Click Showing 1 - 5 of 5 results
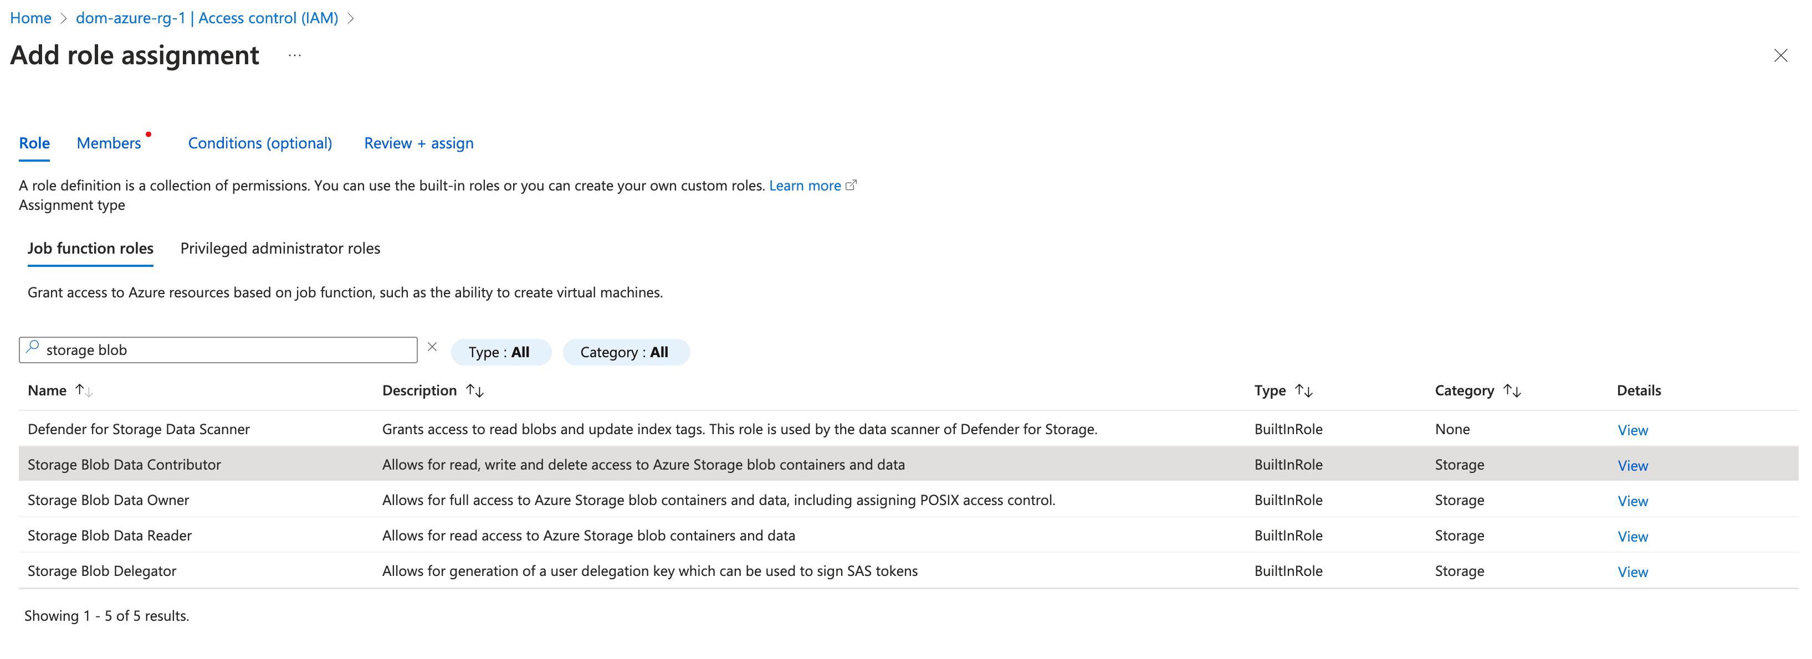The image size is (1812, 659). pos(107,617)
